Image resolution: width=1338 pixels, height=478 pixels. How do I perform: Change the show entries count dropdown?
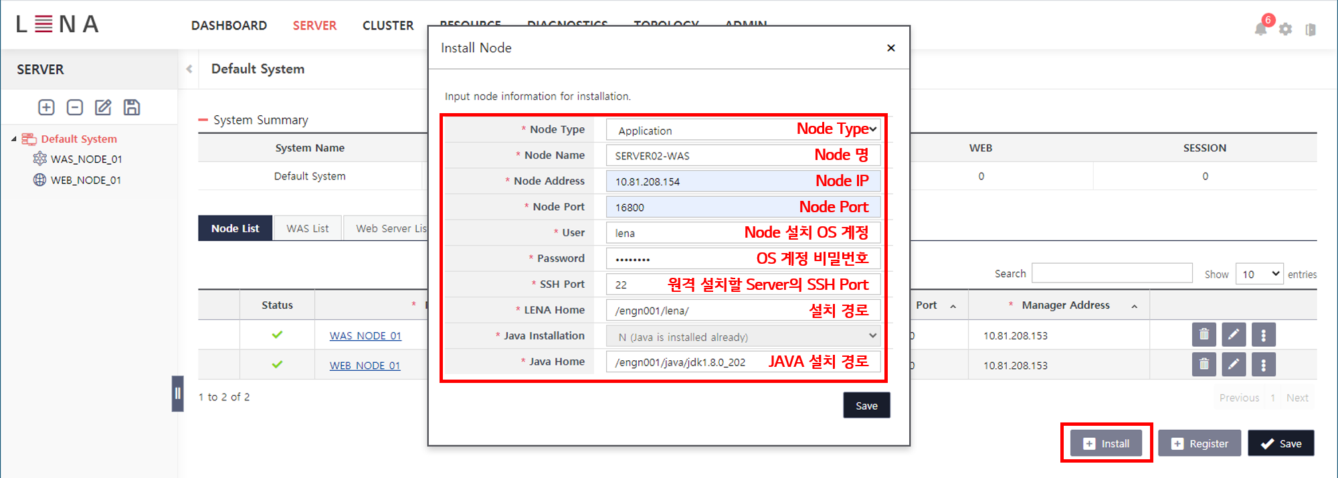[x=1259, y=274]
